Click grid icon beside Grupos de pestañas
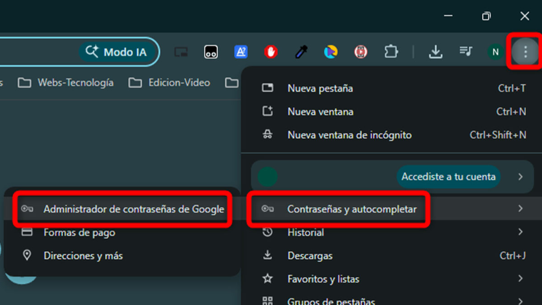Screen dimensions: 542x305 click(268, 301)
